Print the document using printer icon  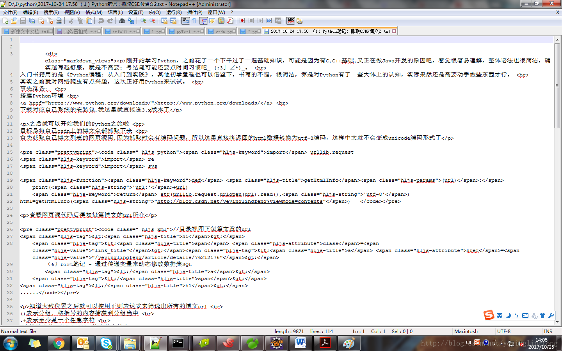[x=59, y=21]
